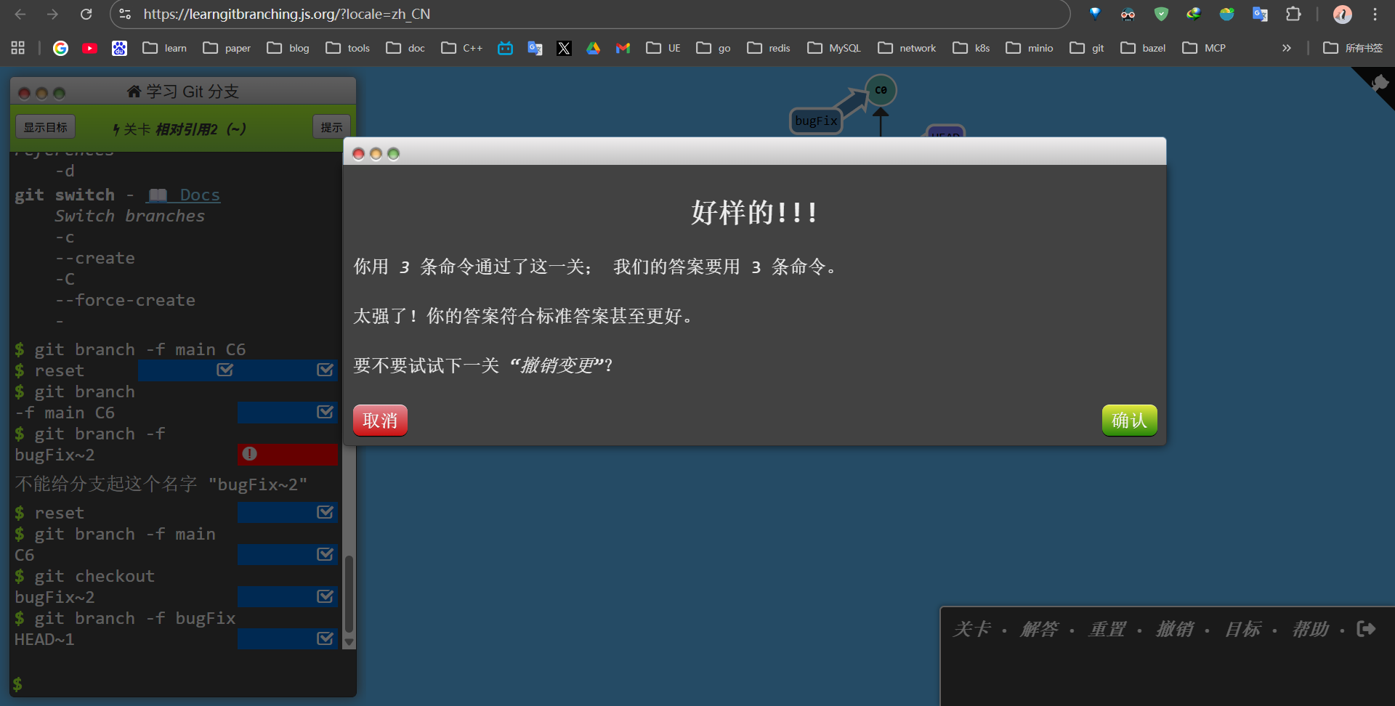Click the green 确认 button
Viewport: 1395px width, 706px height.
(1129, 420)
